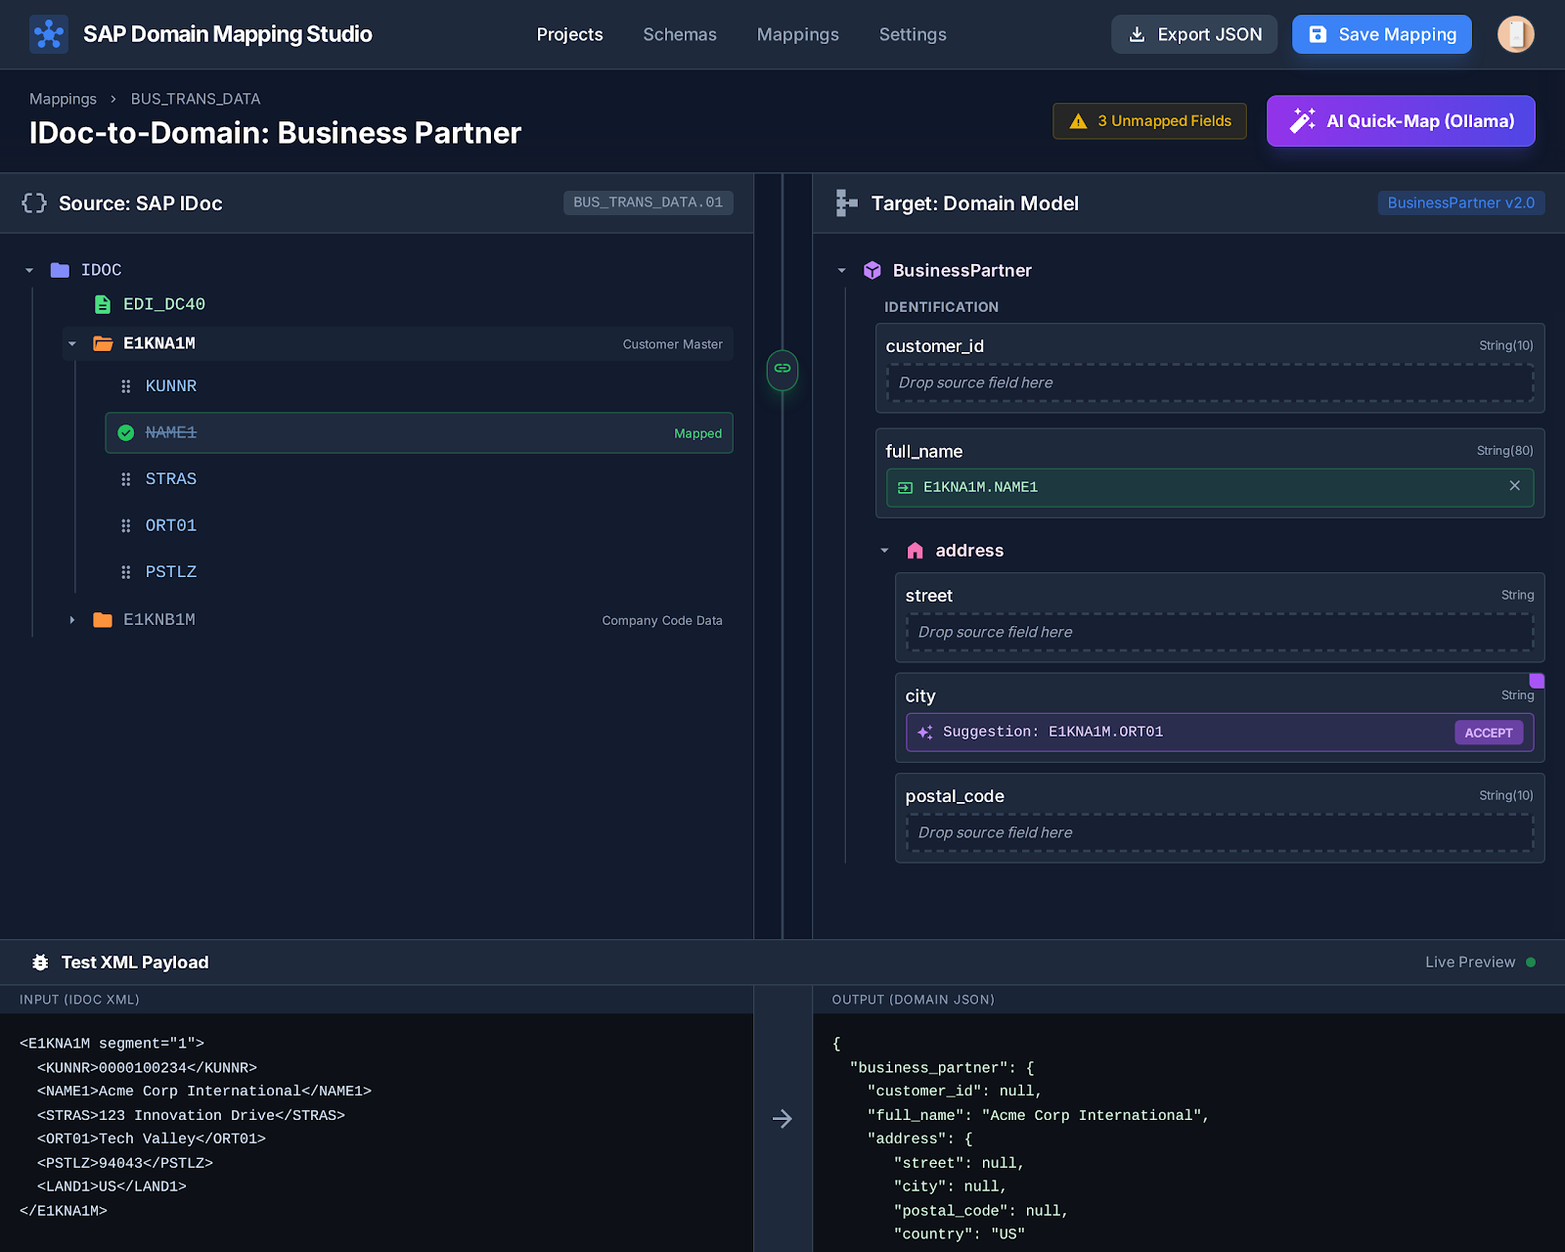Click the warning triangle on Unmapped Fields badge
This screenshot has height=1252, width=1565.
point(1077,121)
